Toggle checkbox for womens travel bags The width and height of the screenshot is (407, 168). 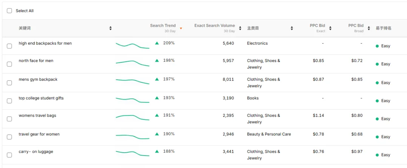tap(9, 119)
